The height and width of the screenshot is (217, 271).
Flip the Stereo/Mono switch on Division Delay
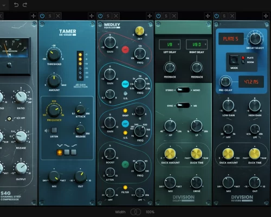(x=183, y=90)
